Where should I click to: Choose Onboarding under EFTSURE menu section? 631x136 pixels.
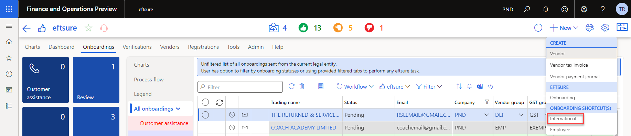581,98
